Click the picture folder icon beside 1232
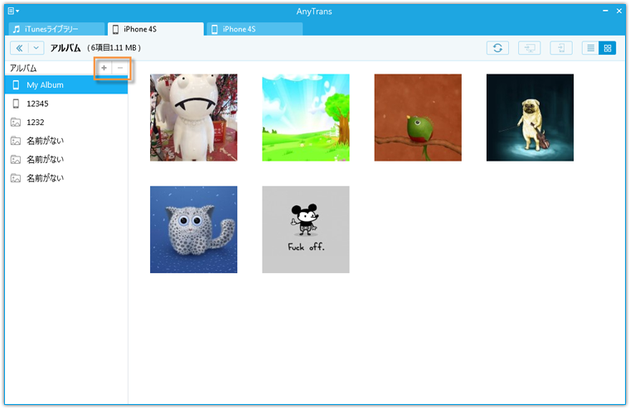630x409 pixels. [16, 122]
